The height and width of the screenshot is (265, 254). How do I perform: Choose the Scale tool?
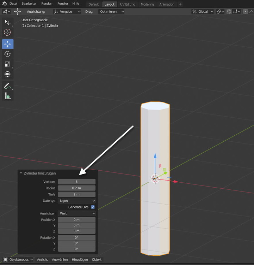click(7, 64)
